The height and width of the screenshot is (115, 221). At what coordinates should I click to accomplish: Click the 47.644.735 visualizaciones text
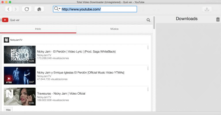pos(52,79)
